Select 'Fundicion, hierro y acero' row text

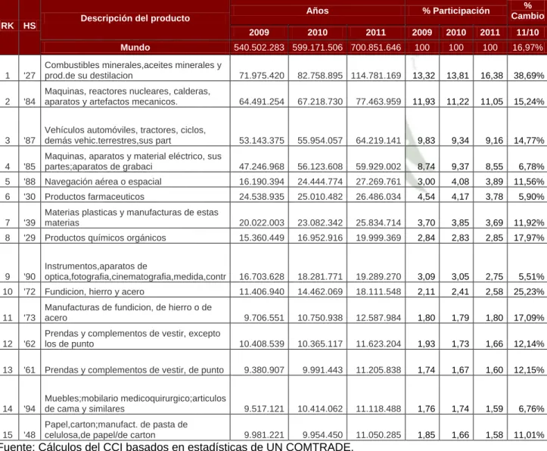click(x=94, y=292)
